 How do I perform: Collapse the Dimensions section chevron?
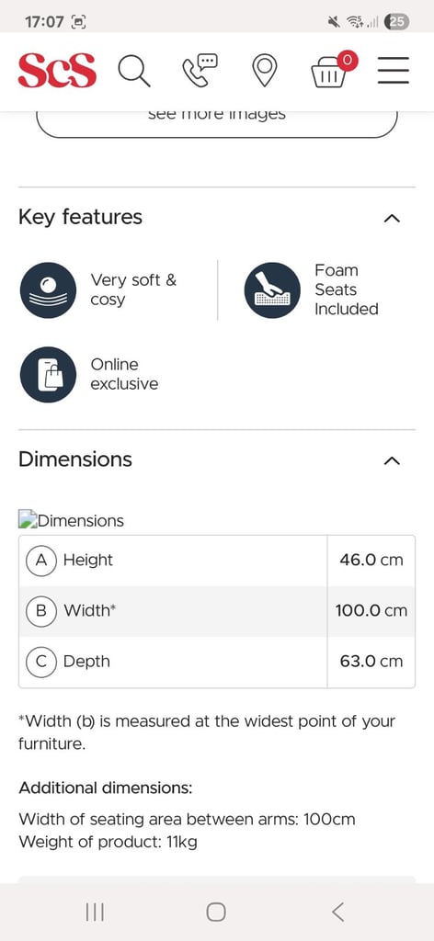[392, 461]
